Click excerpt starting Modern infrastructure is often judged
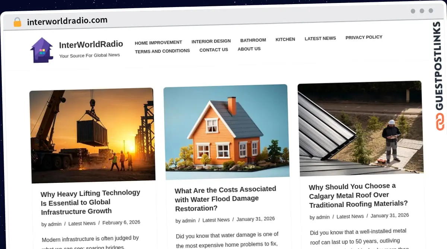447x249 pixels. (x=91, y=242)
